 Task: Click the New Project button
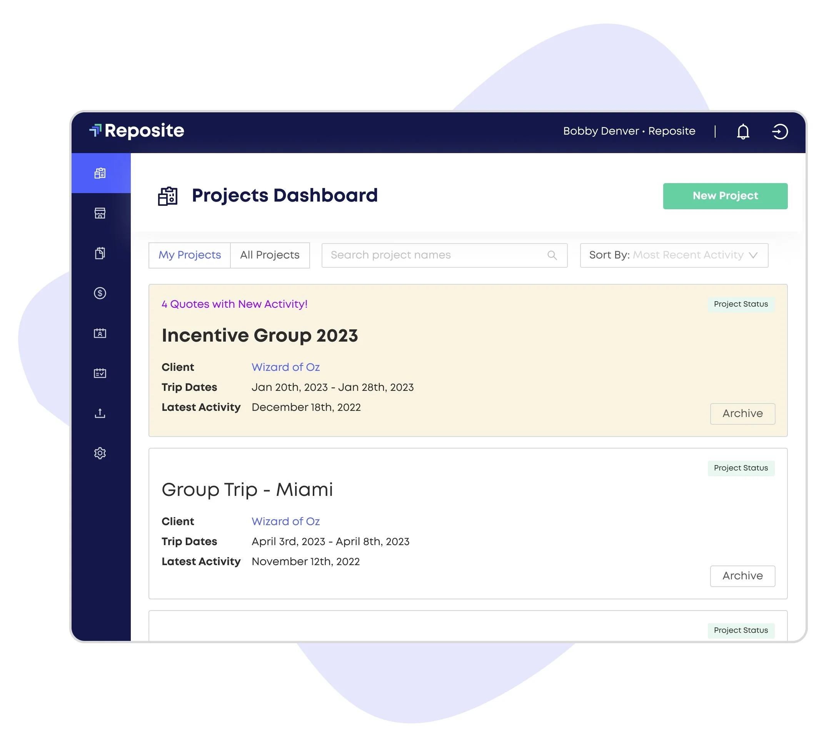pos(725,196)
